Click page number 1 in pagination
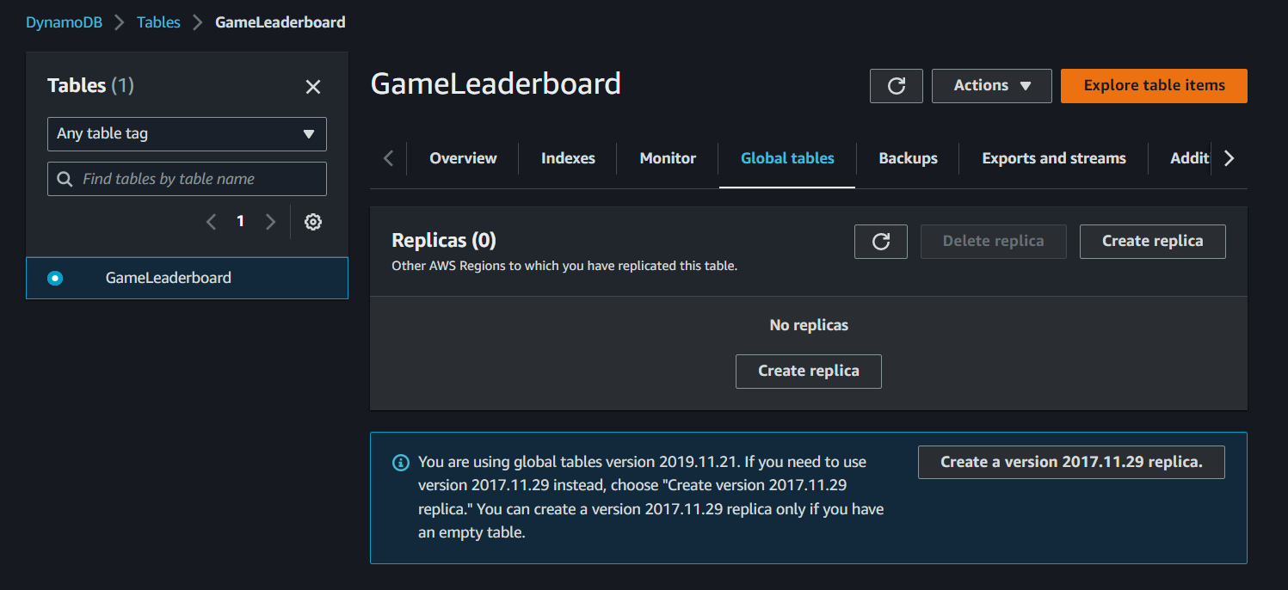1288x590 pixels. 240,222
